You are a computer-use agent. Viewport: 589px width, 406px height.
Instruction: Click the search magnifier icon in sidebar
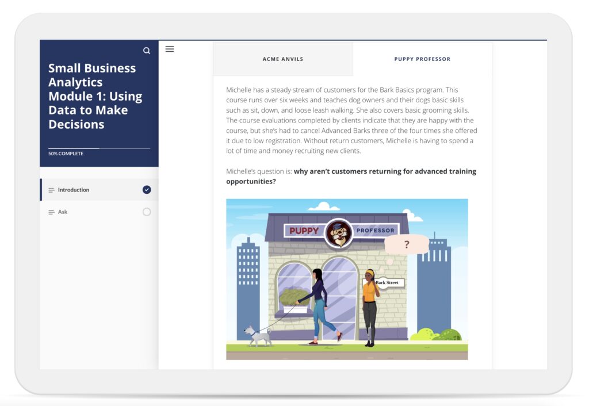[x=147, y=51]
